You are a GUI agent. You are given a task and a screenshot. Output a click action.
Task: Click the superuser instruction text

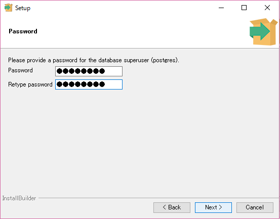(x=94, y=60)
